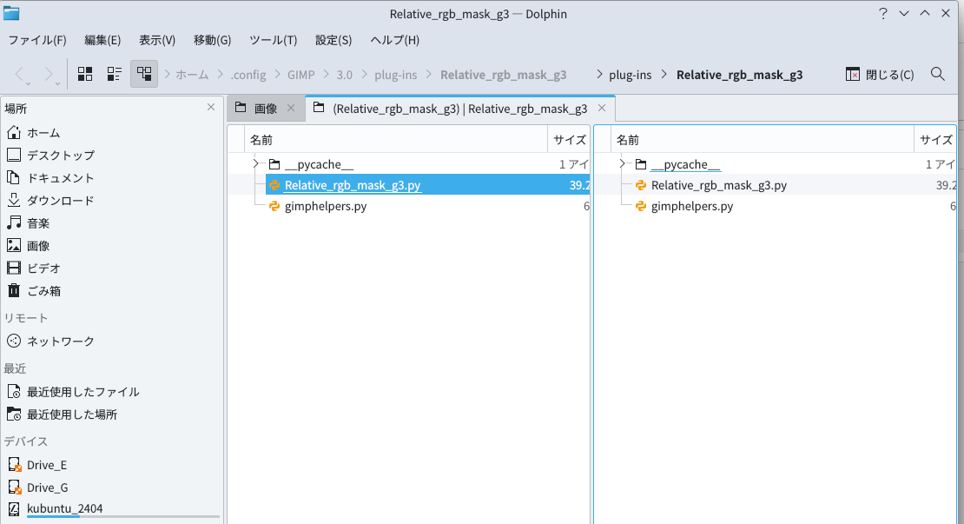Open forward button history dropdown arrow
The image size is (964, 524).
57,83
